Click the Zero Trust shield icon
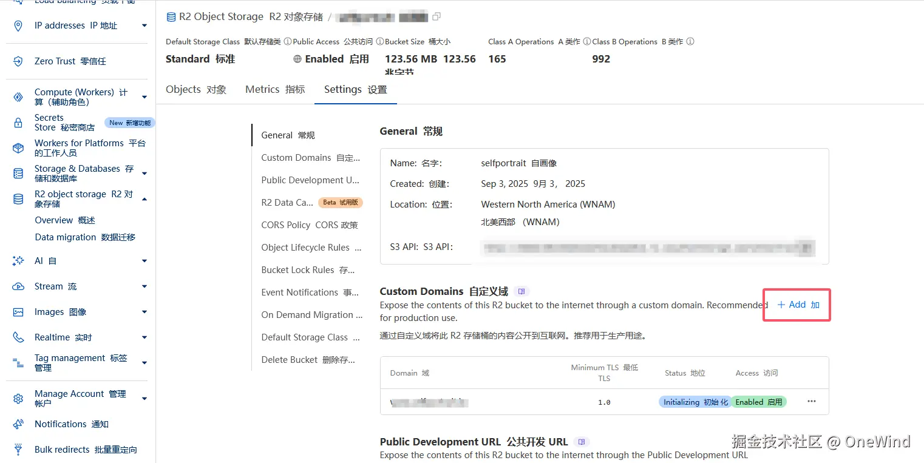 (18, 61)
